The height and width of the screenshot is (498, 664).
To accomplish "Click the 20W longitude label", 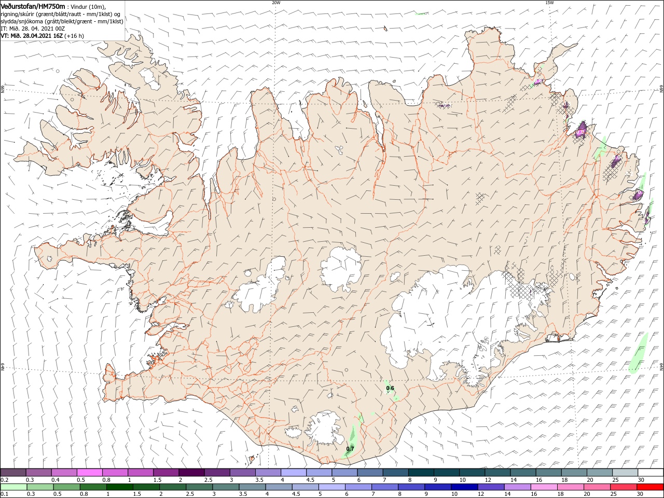I will click(x=276, y=3).
